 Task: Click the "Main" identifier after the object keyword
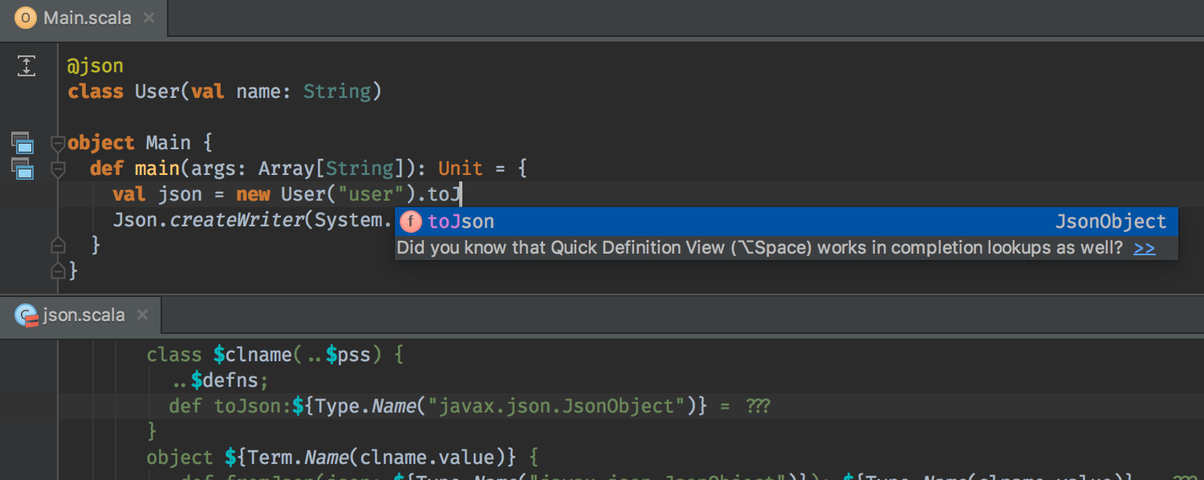168,143
